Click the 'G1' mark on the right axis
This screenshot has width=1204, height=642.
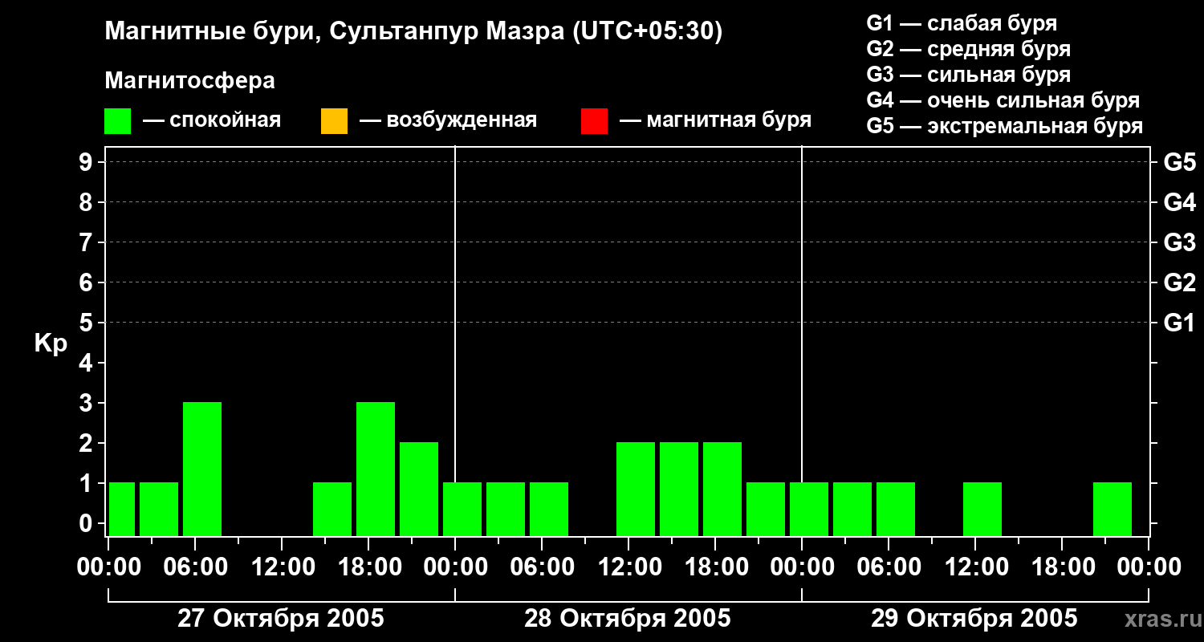(x=1180, y=323)
